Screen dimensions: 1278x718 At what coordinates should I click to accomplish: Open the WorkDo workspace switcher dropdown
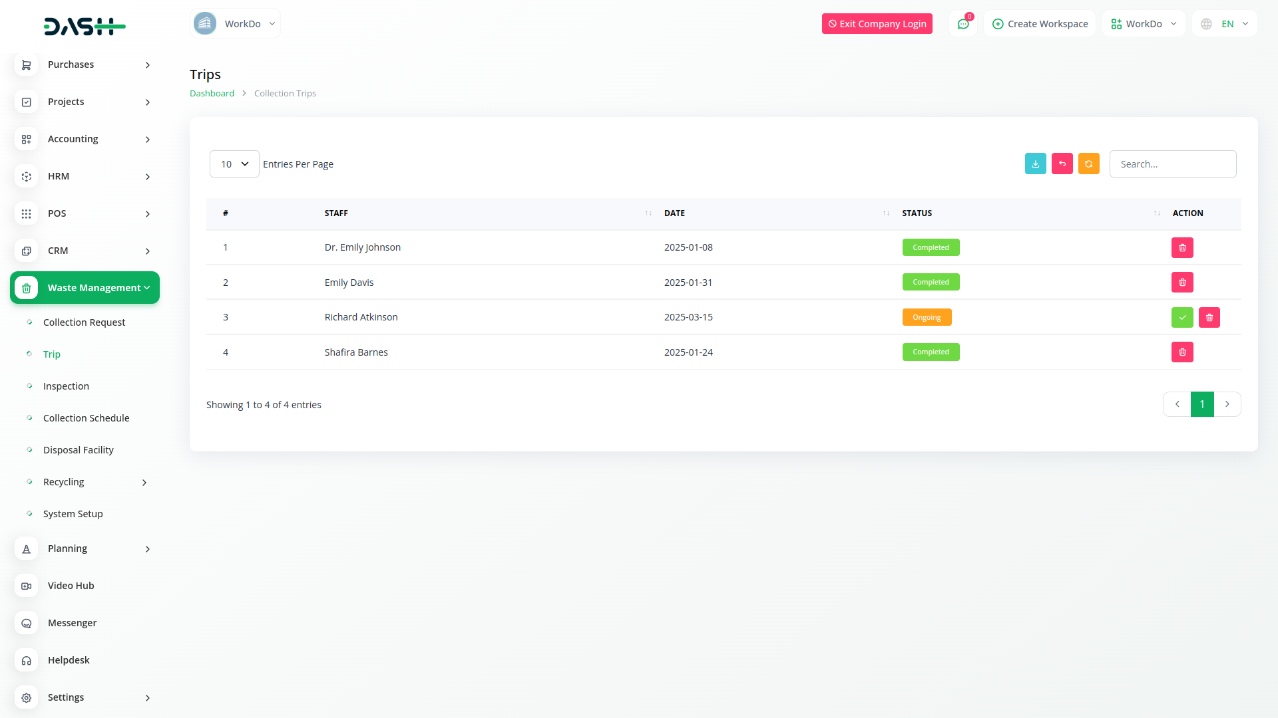point(1144,24)
